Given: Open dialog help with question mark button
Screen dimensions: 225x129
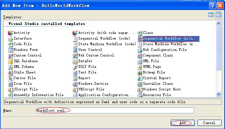Looking at the screenshot, I should coord(212,5).
